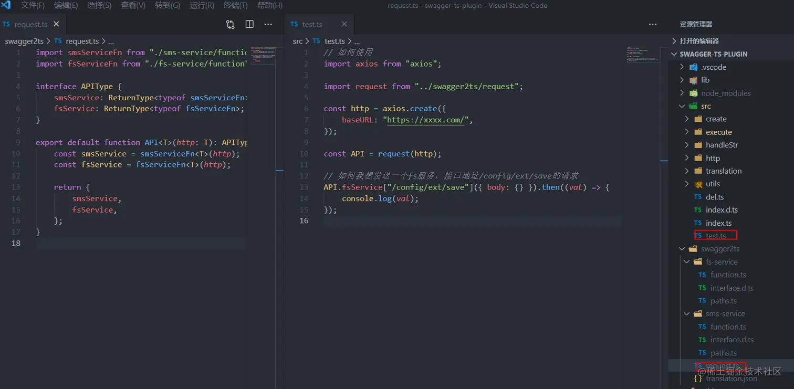Open more actions for left editor group

[x=268, y=24]
